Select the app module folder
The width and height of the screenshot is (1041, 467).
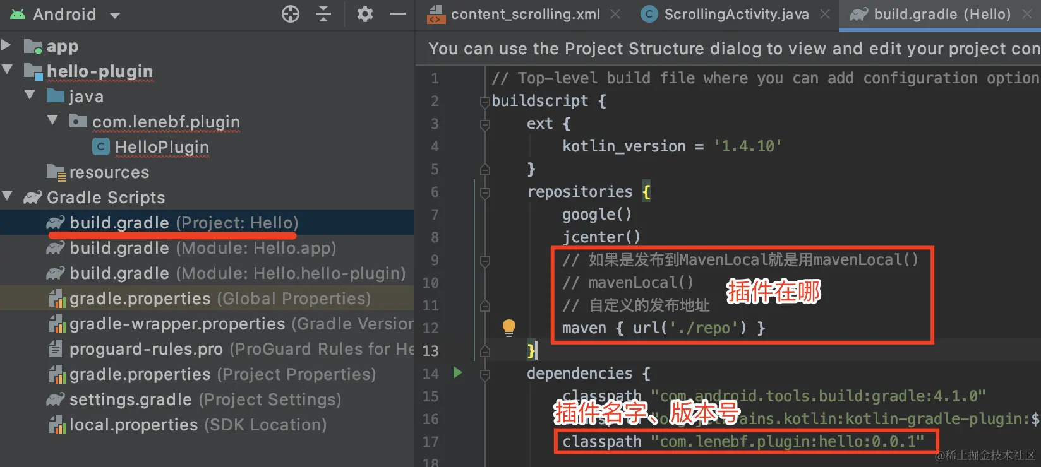(x=63, y=46)
